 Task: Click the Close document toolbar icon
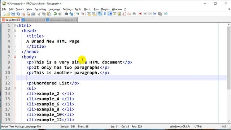click(x=23, y=14)
